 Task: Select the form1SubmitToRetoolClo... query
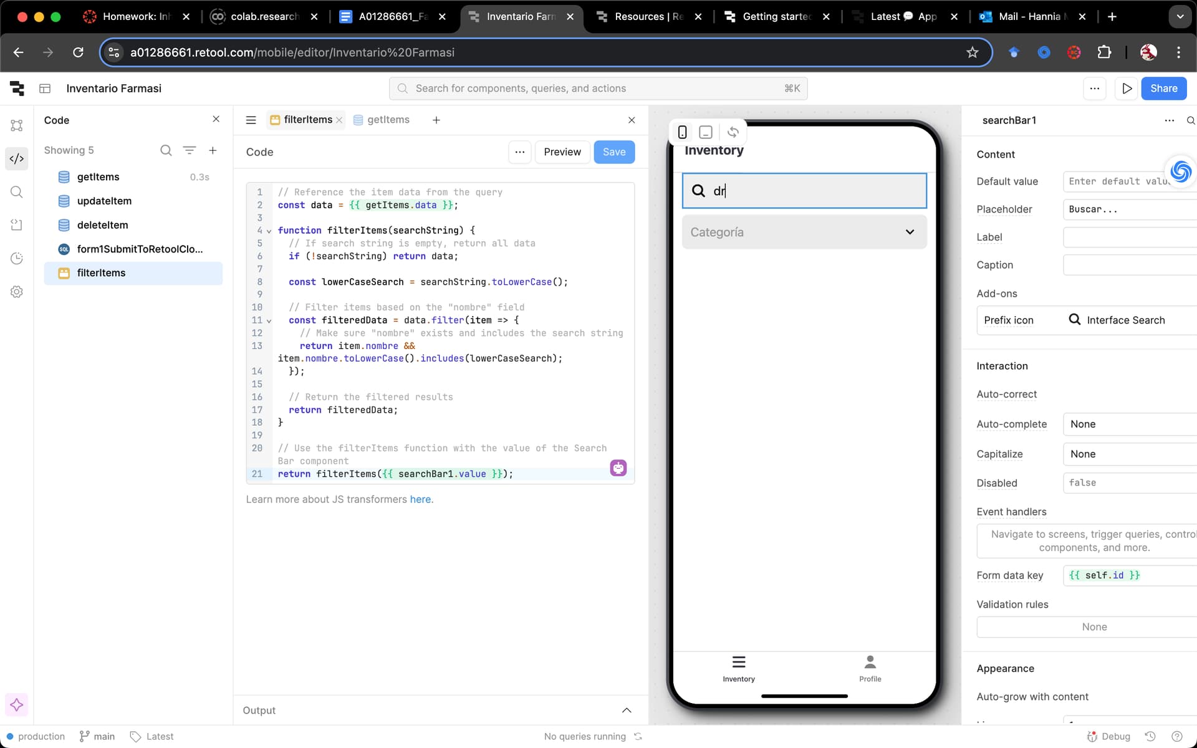pos(133,249)
